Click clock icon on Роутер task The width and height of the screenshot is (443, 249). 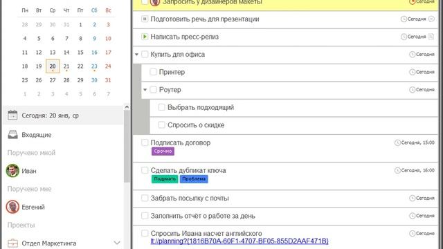pyautogui.click(x=413, y=89)
